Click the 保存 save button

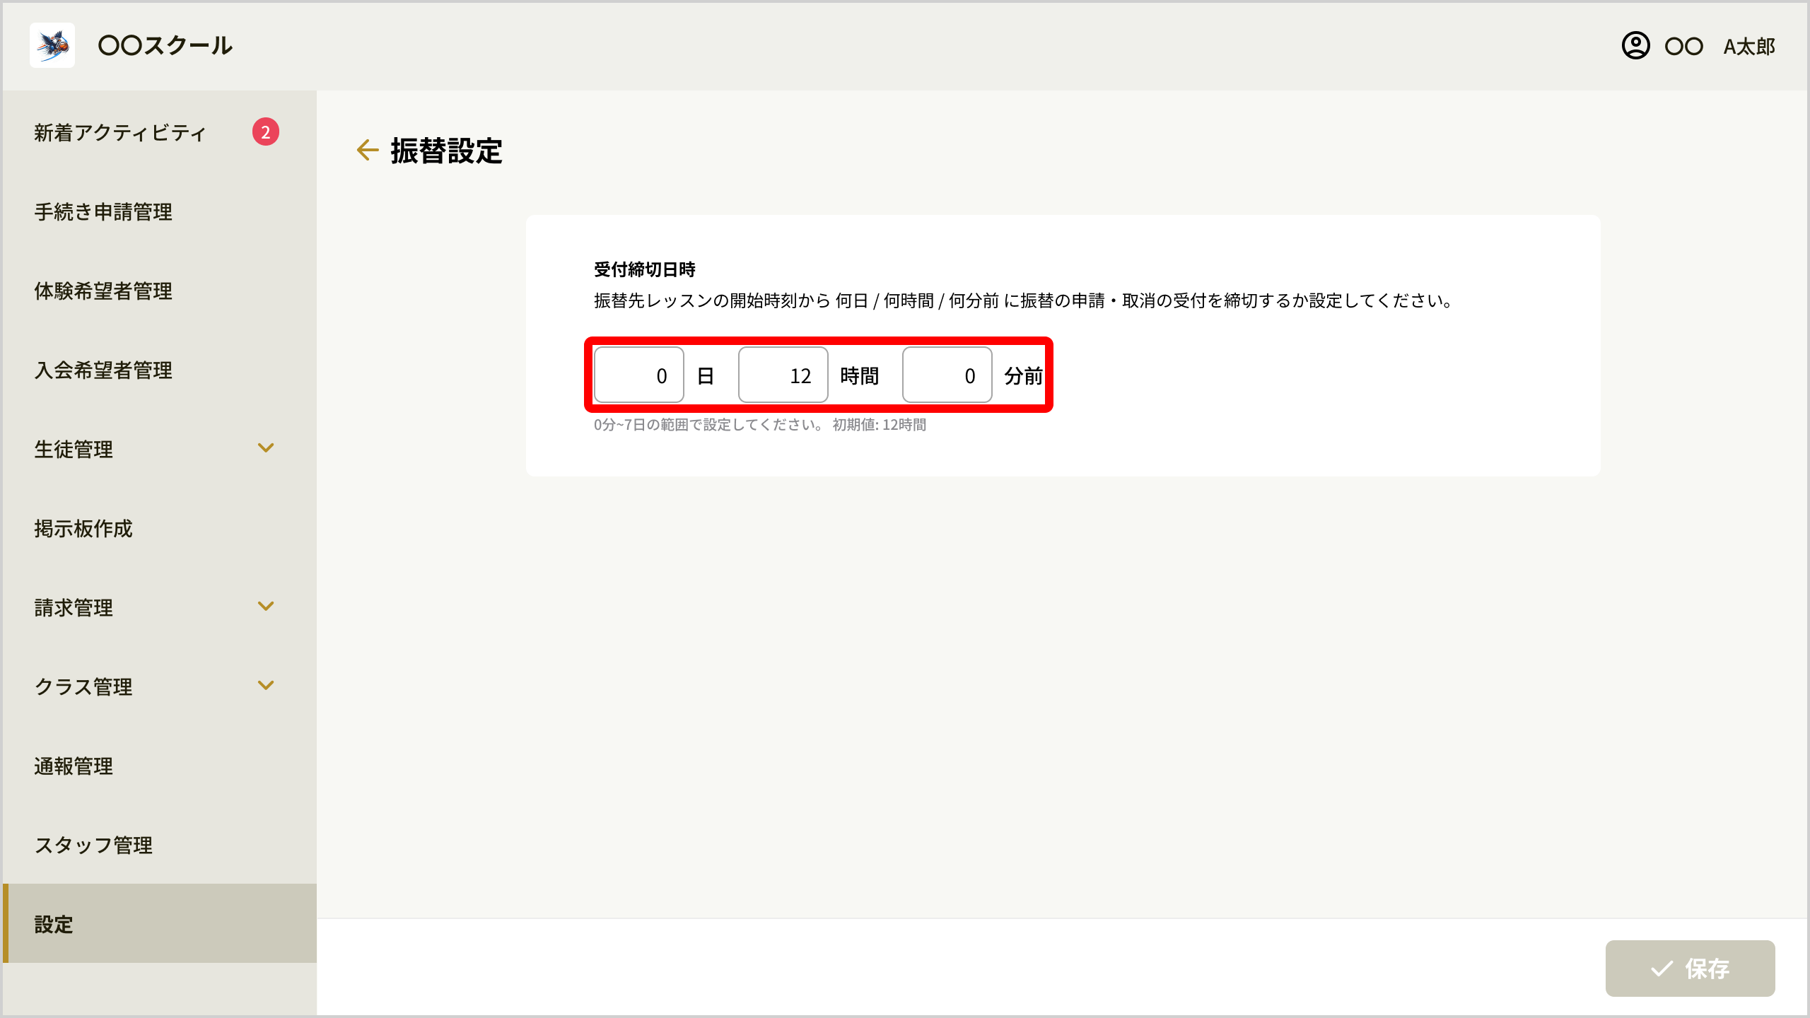click(x=1690, y=969)
